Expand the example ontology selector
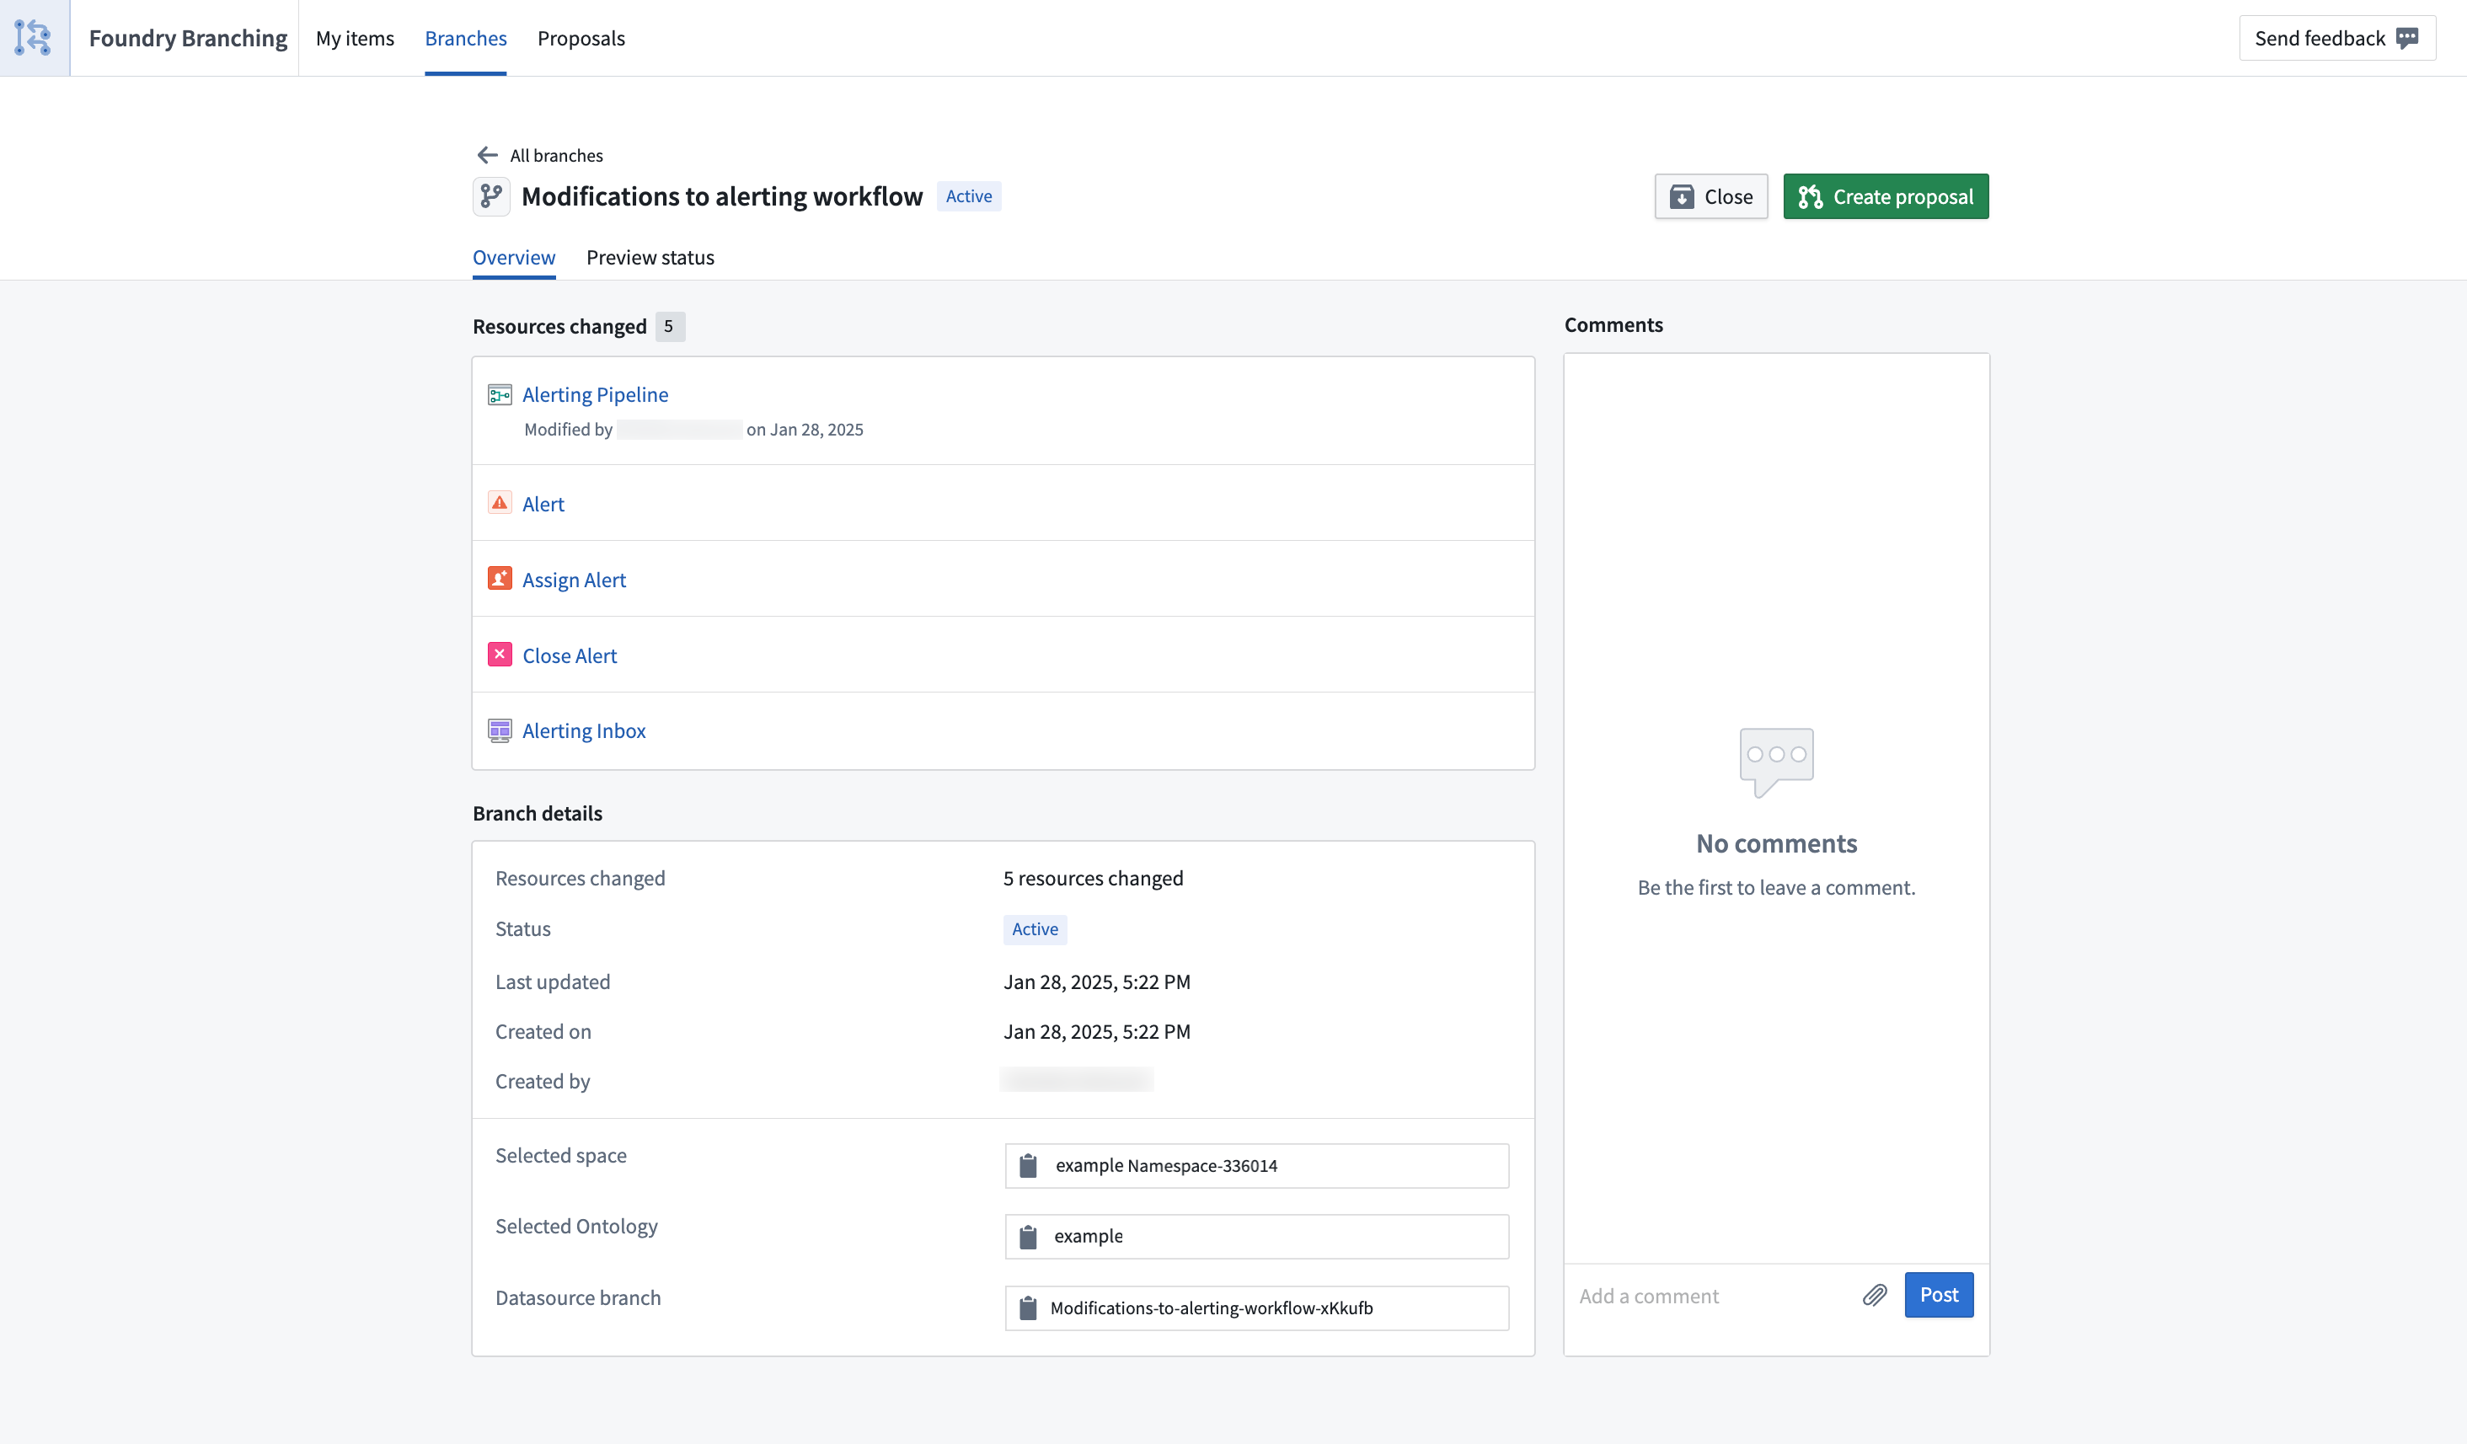This screenshot has width=2467, height=1444. (x=1257, y=1236)
